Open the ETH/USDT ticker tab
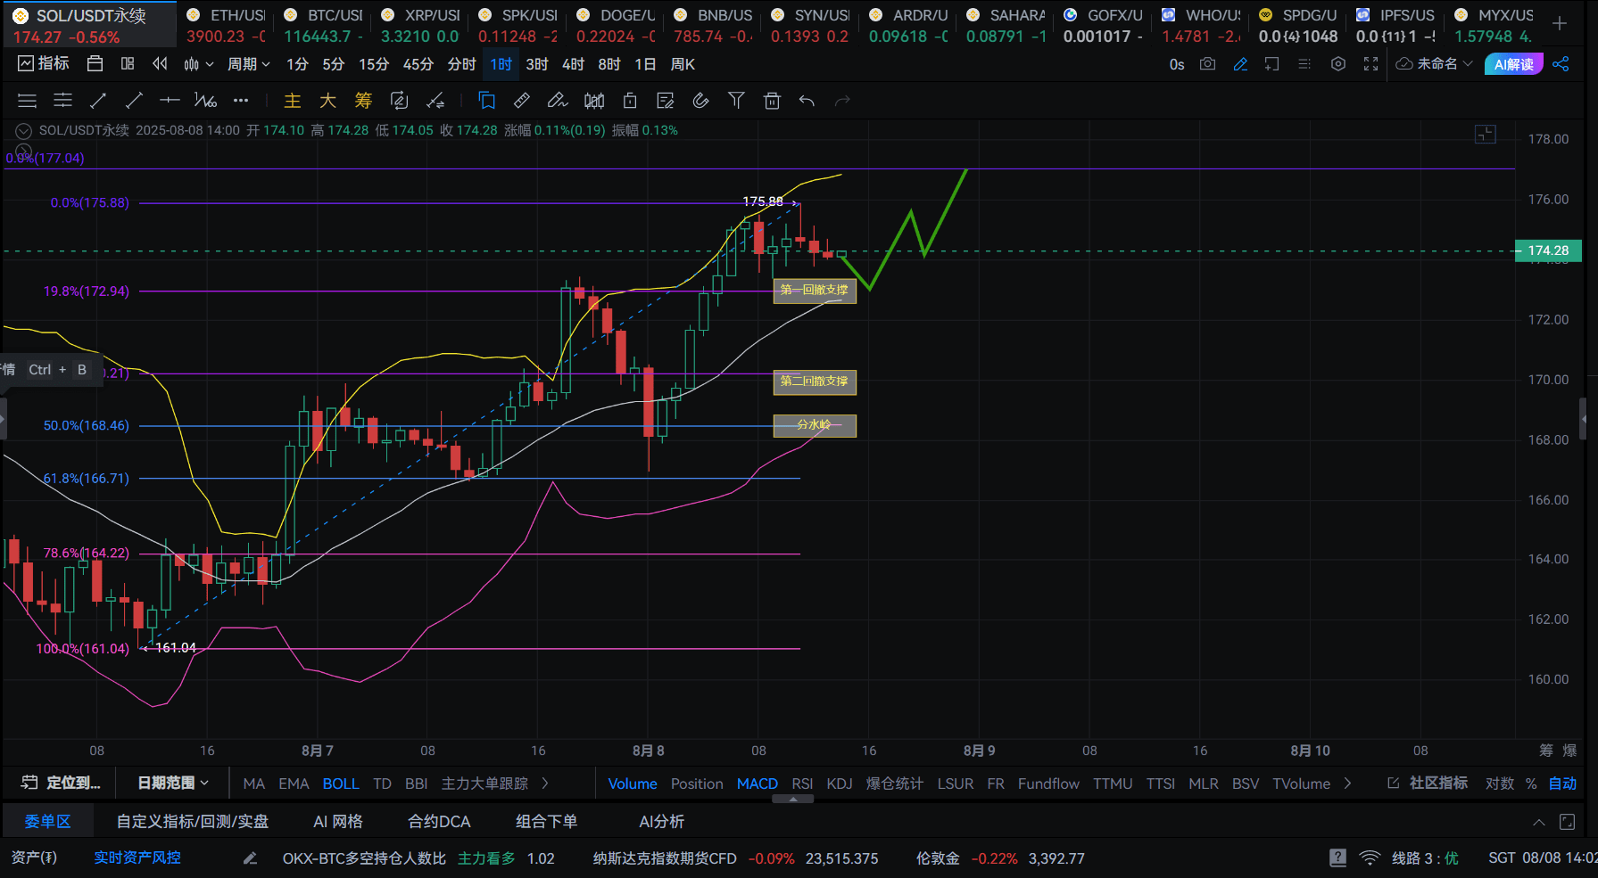 [x=226, y=26]
